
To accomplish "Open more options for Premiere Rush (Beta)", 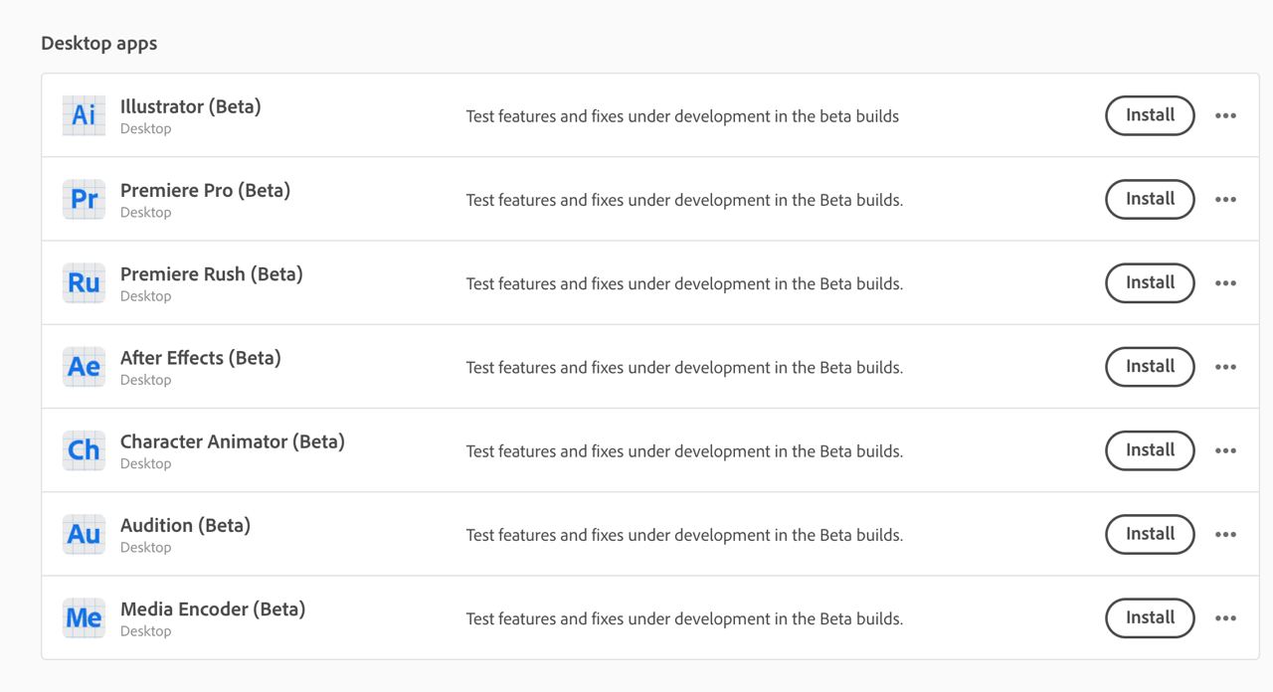I will click(x=1225, y=282).
